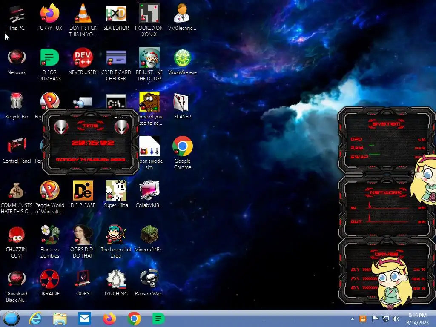The height and width of the screenshot is (327, 436).
Task: Click the Start orb button
Action: [x=11, y=318]
